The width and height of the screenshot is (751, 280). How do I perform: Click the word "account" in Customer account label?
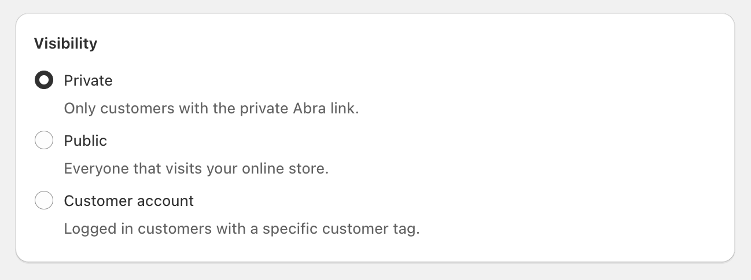[167, 201]
